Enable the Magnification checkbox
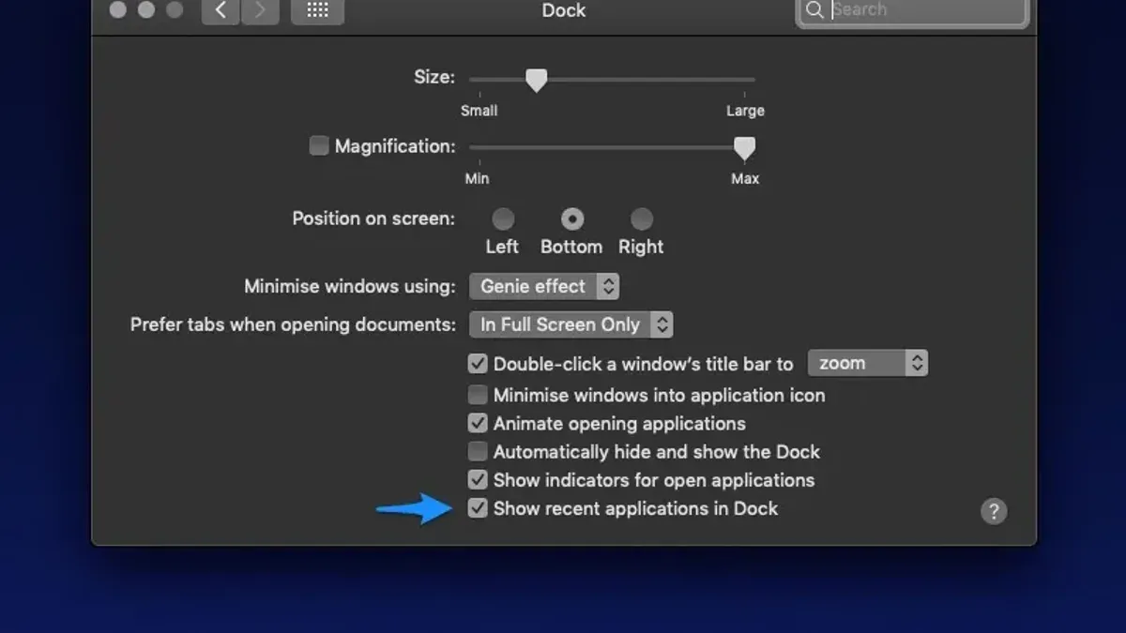 pyautogui.click(x=319, y=145)
